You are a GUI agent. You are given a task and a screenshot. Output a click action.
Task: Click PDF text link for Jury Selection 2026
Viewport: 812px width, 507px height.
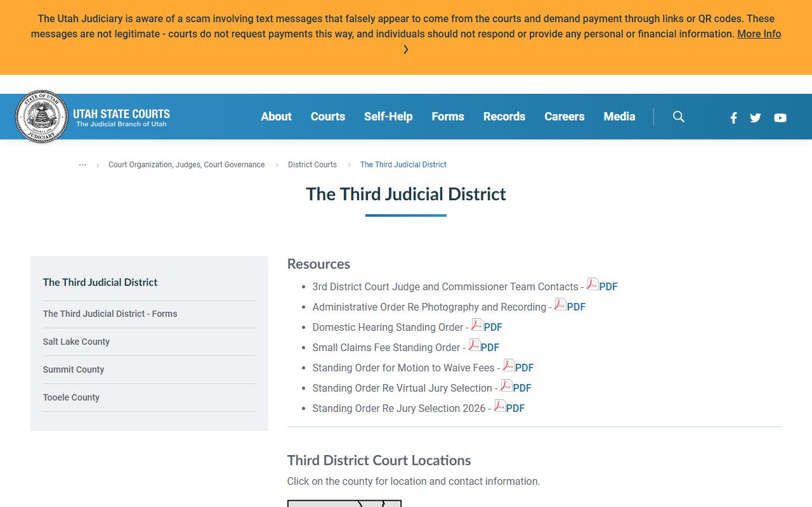tap(516, 408)
